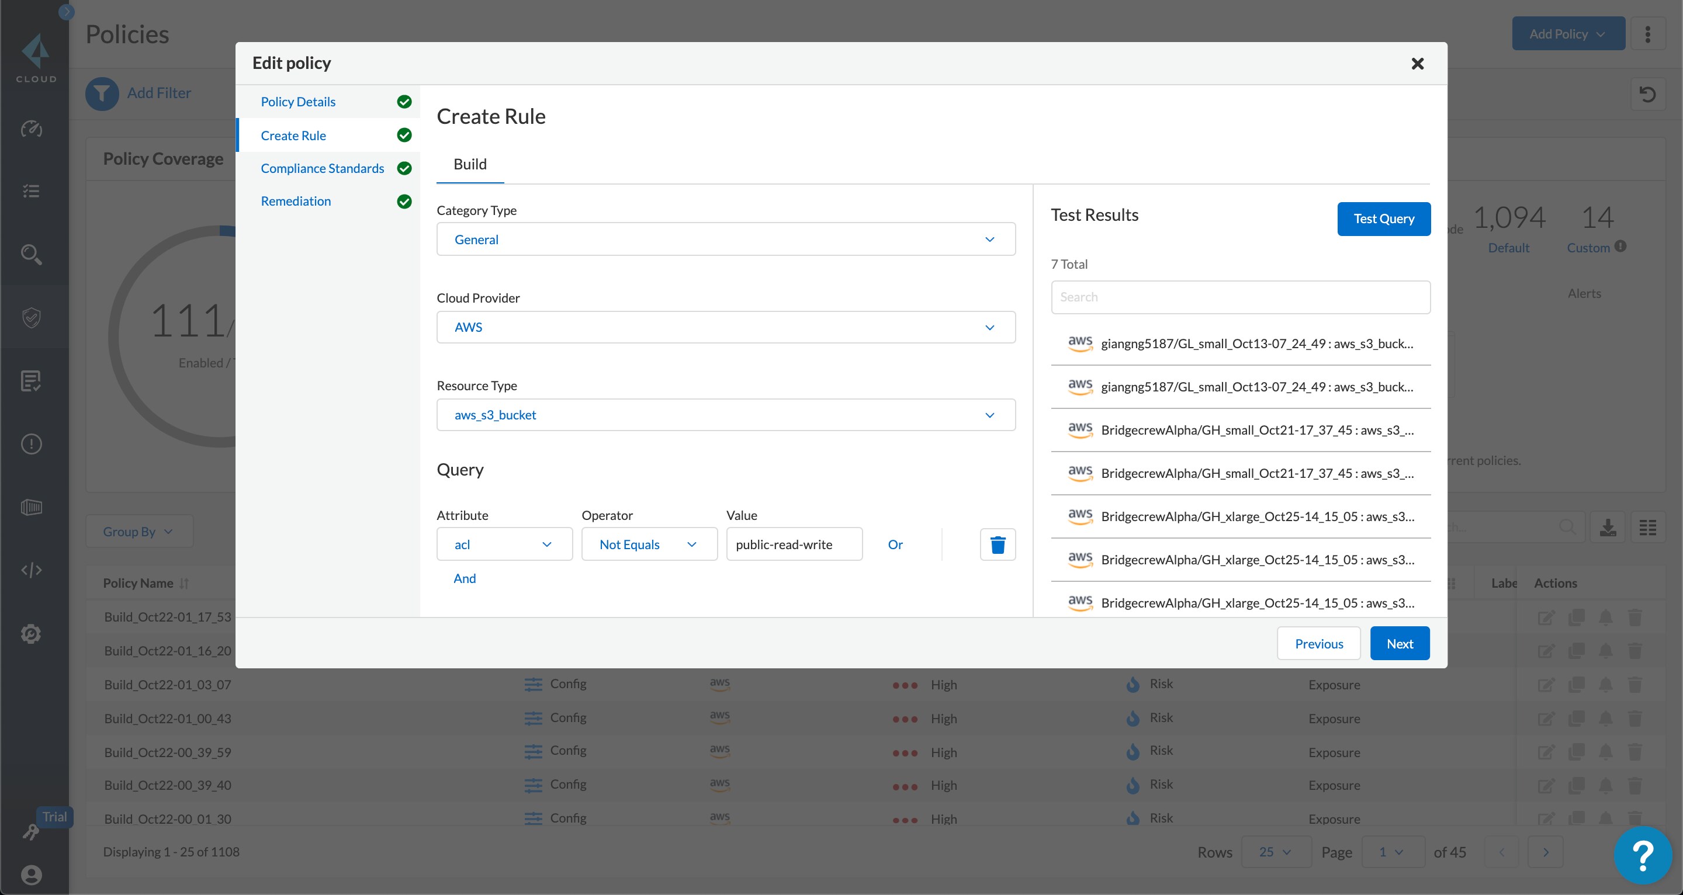Open the floating help question-mark button
Screen dimensions: 1683x895
(x=1643, y=855)
